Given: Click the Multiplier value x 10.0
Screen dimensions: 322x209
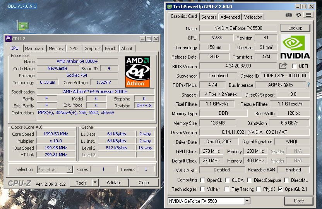Looking at the screenshot, I should tap(56, 141).
